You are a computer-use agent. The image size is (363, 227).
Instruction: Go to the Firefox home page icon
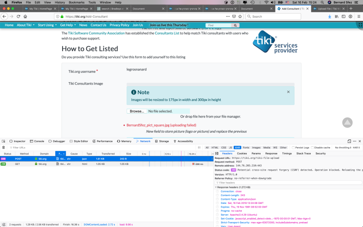coord(25,16)
